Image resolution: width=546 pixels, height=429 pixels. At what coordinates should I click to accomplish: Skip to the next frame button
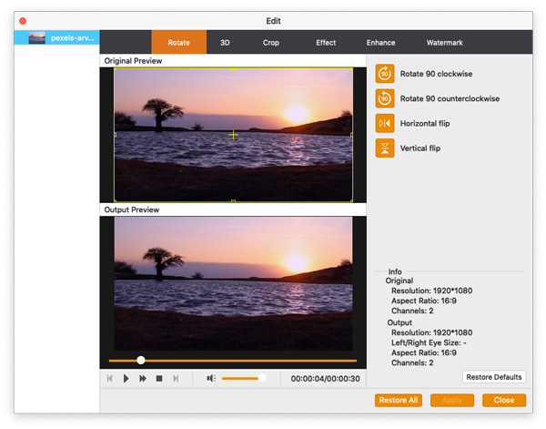point(176,378)
